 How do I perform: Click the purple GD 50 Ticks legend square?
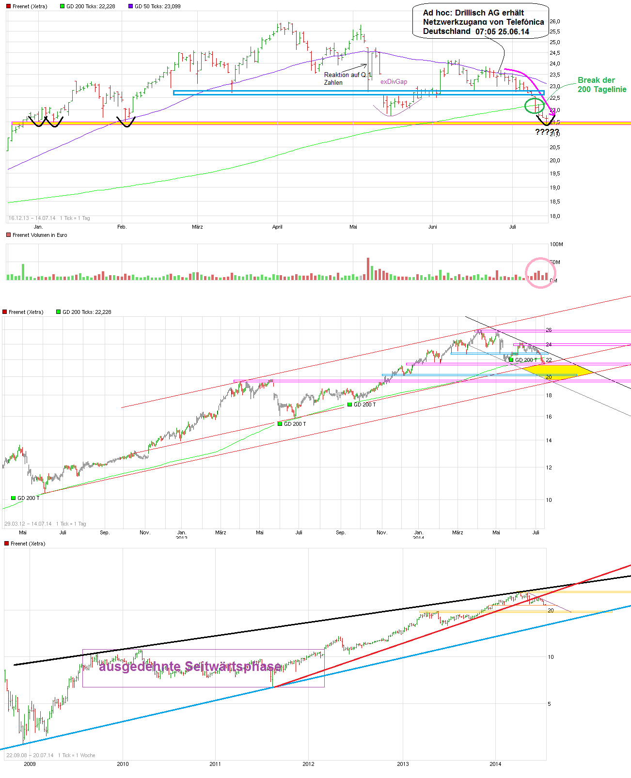pyautogui.click(x=130, y=6)
